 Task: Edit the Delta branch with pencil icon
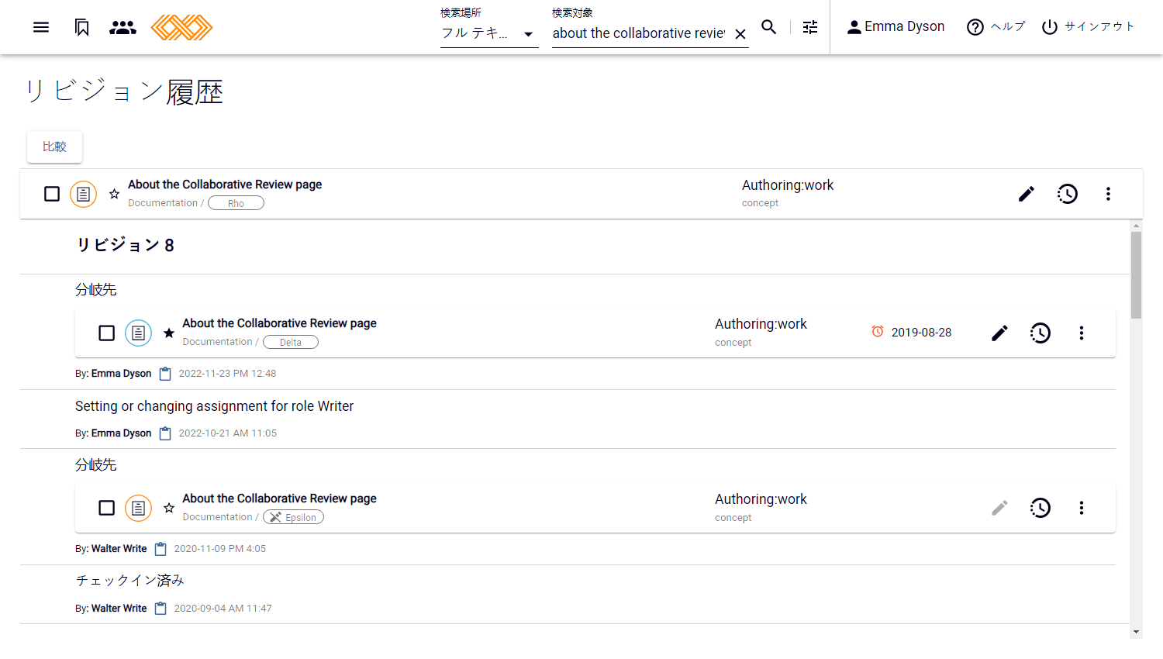[1000, 333]
